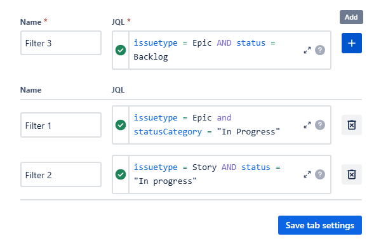Expand the Filter 2 JQL editor
Image resolution: width=381 pixels, height=241 pixels.
307,174
